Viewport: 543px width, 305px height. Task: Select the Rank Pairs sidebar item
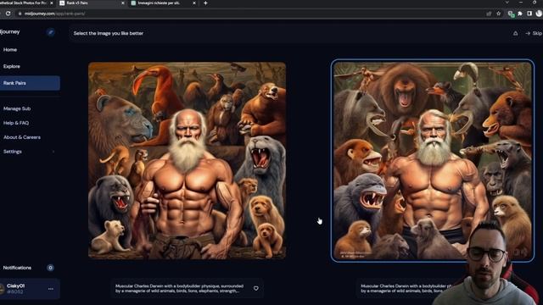(30, 83)
